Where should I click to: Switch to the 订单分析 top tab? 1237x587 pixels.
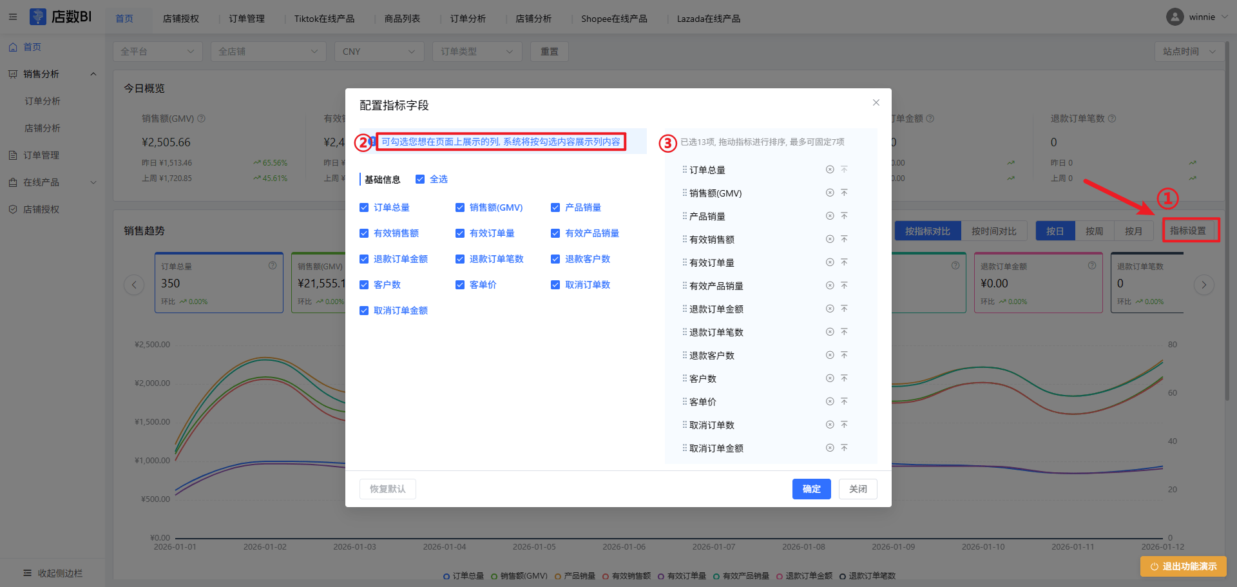(468, 19)
